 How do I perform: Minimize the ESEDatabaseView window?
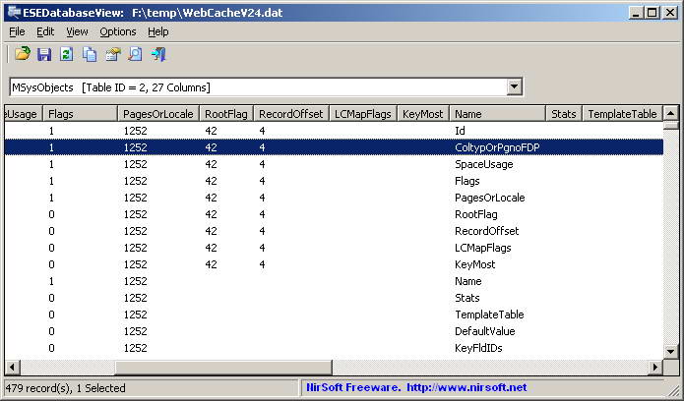pyautogui.click(x=636, y=12)
